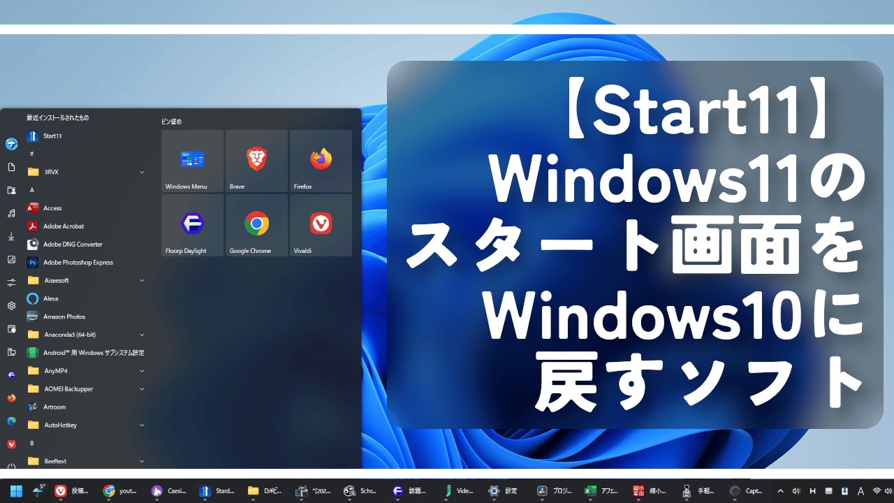This screenshot has height=503, width=894.
Task: Open Amazon Photos from the app list
Action: coord(85,316)
